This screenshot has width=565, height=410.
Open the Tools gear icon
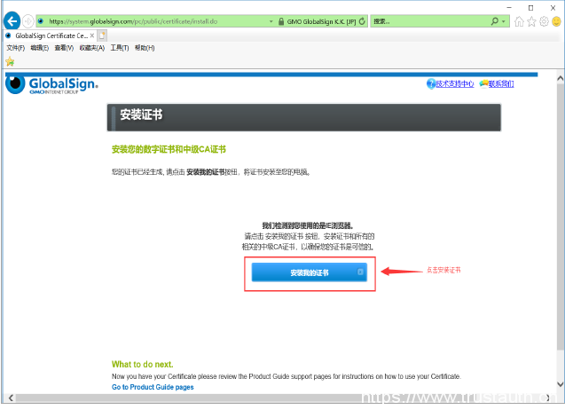[x=544, y=21]
